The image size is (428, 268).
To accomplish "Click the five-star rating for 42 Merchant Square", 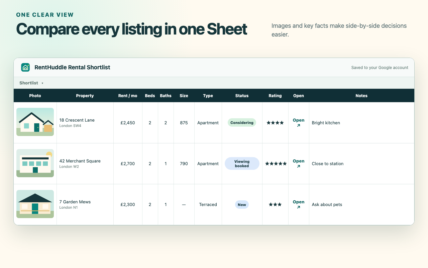I will (x=276, y=164).
